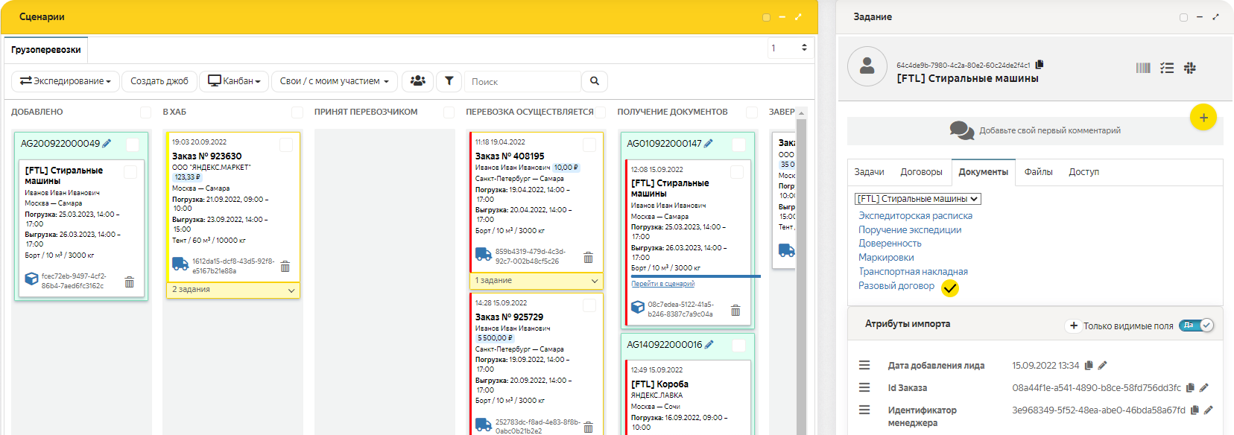The width and height of the screenshot is (1234, 435).
Task: Click the Slack icon in task panel
Action: tap(1190, 68)
